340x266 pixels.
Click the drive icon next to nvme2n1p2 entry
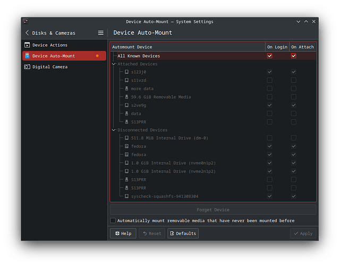[126, 171]
